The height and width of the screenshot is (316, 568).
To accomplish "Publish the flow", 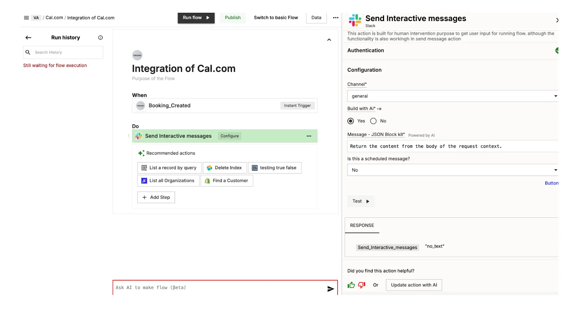I will point(233,18).
